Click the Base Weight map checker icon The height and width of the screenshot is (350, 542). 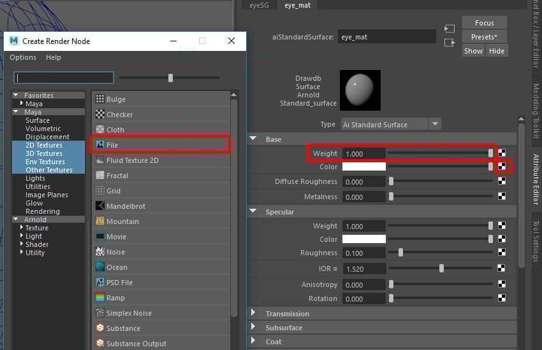click(x=502, y=153)
